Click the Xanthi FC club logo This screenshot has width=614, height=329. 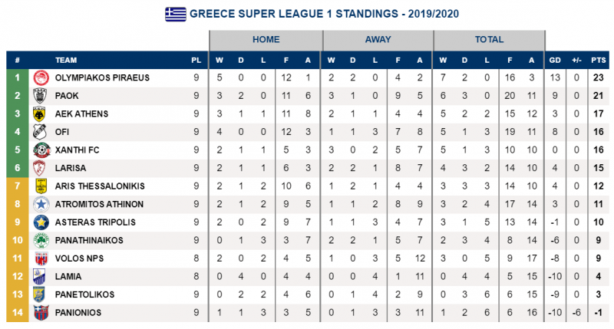(x=41, y=150)
